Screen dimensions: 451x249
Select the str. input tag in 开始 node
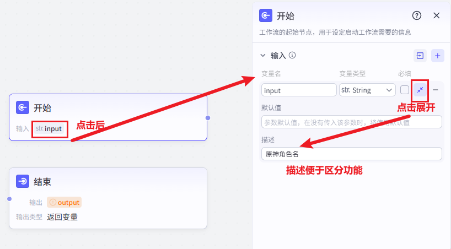[49, 129]
